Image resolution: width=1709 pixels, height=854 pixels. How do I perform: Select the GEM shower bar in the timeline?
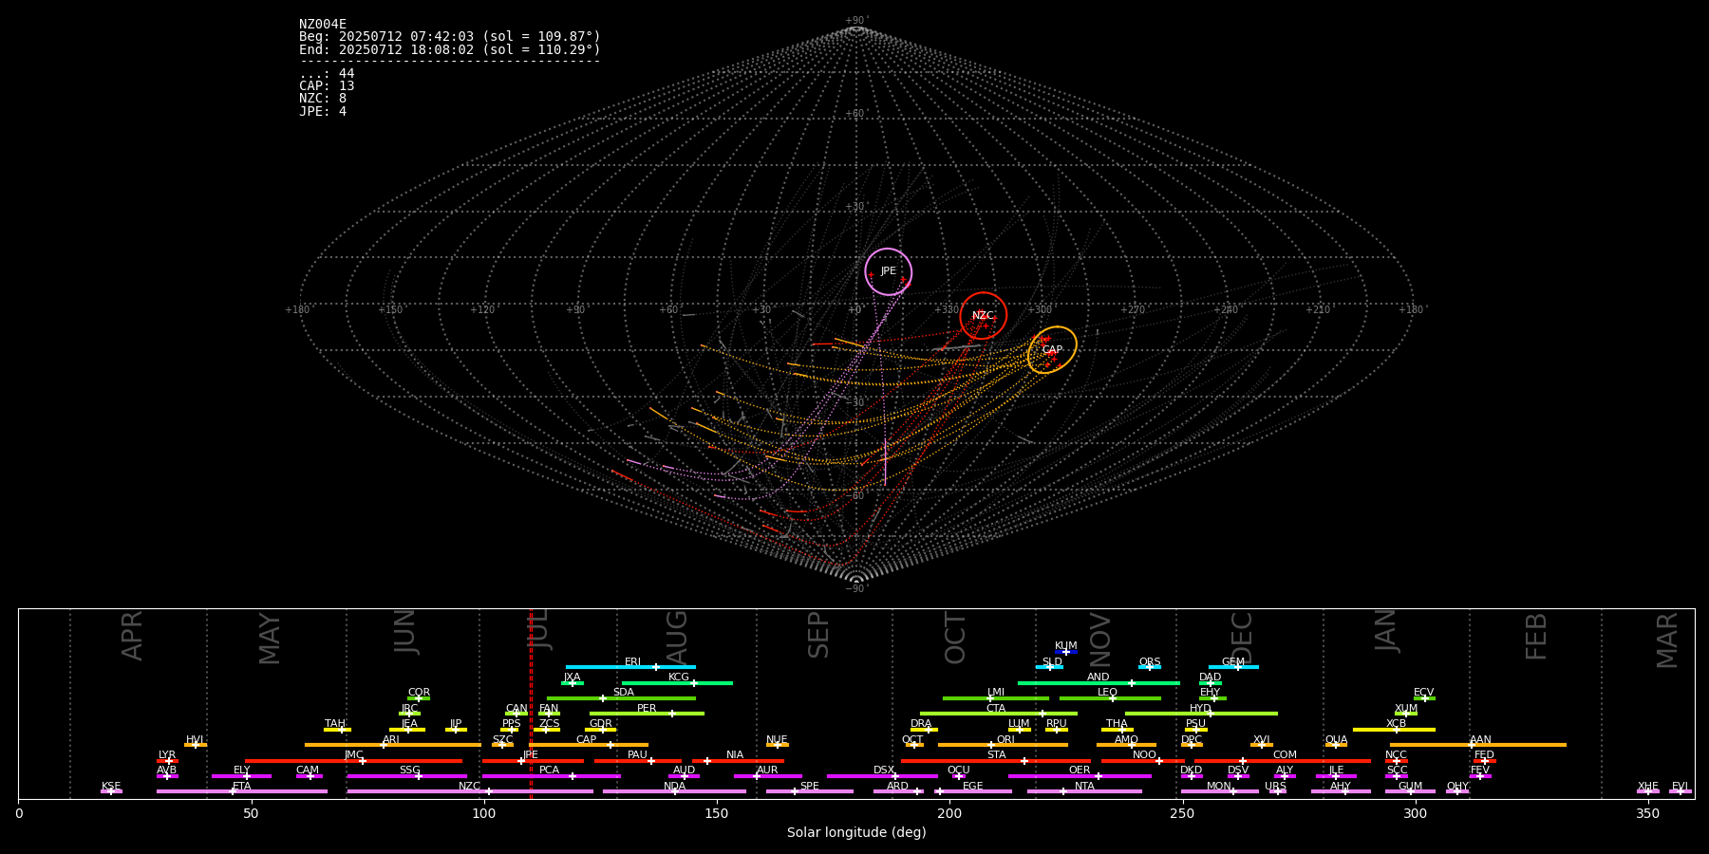[x=1233, y=667]
